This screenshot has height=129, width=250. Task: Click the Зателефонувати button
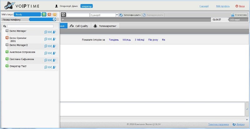130,15
